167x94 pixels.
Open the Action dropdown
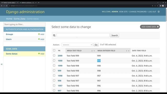(77, 45)
